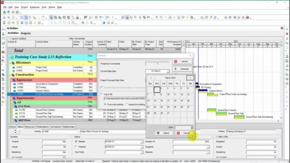Open the Project menu

(24, 7)
